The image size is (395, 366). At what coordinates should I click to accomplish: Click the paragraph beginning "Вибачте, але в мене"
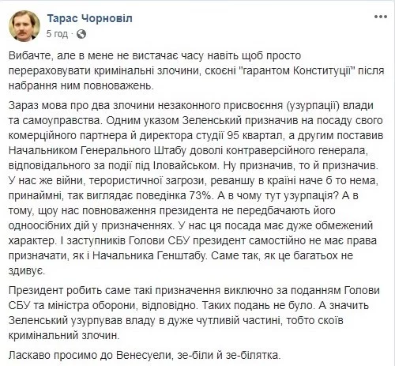tap(196, 71)
